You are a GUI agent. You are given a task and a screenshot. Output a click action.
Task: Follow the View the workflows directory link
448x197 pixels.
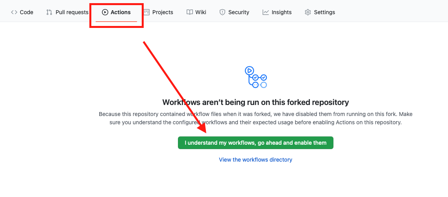coord(255,160)
